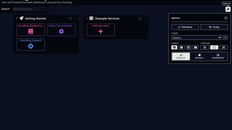Screen dimensions: 232x130
Task: Click the purple gear icon
Action: tap(61, 31)
